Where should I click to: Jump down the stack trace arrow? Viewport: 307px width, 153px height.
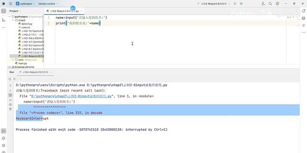[x=11, y=90]
